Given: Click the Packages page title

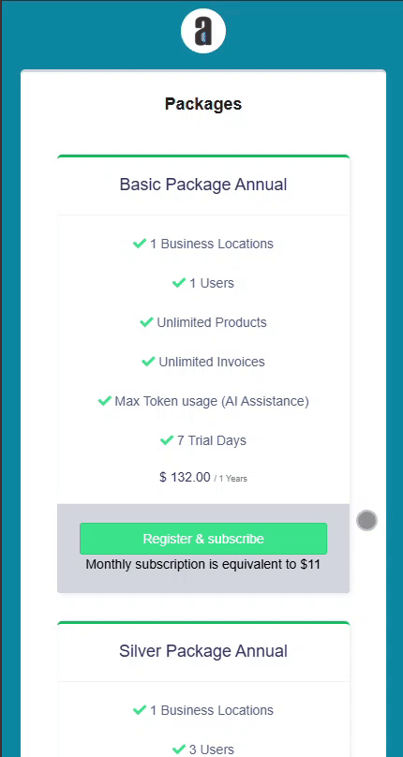Looking at the screenshot, I should 203,104.
